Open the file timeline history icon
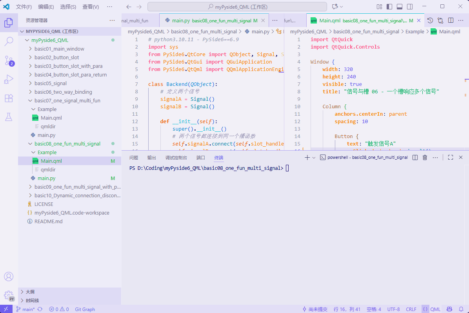The height and width of the screenshot is (313, 469). click(430, 20)
